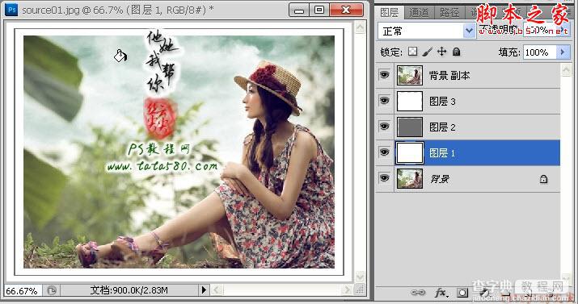The width and height of the screenshot is (578, 304).
Task: Click the layer name 背景
Action: pyautogui.click(x=440, y=179)
